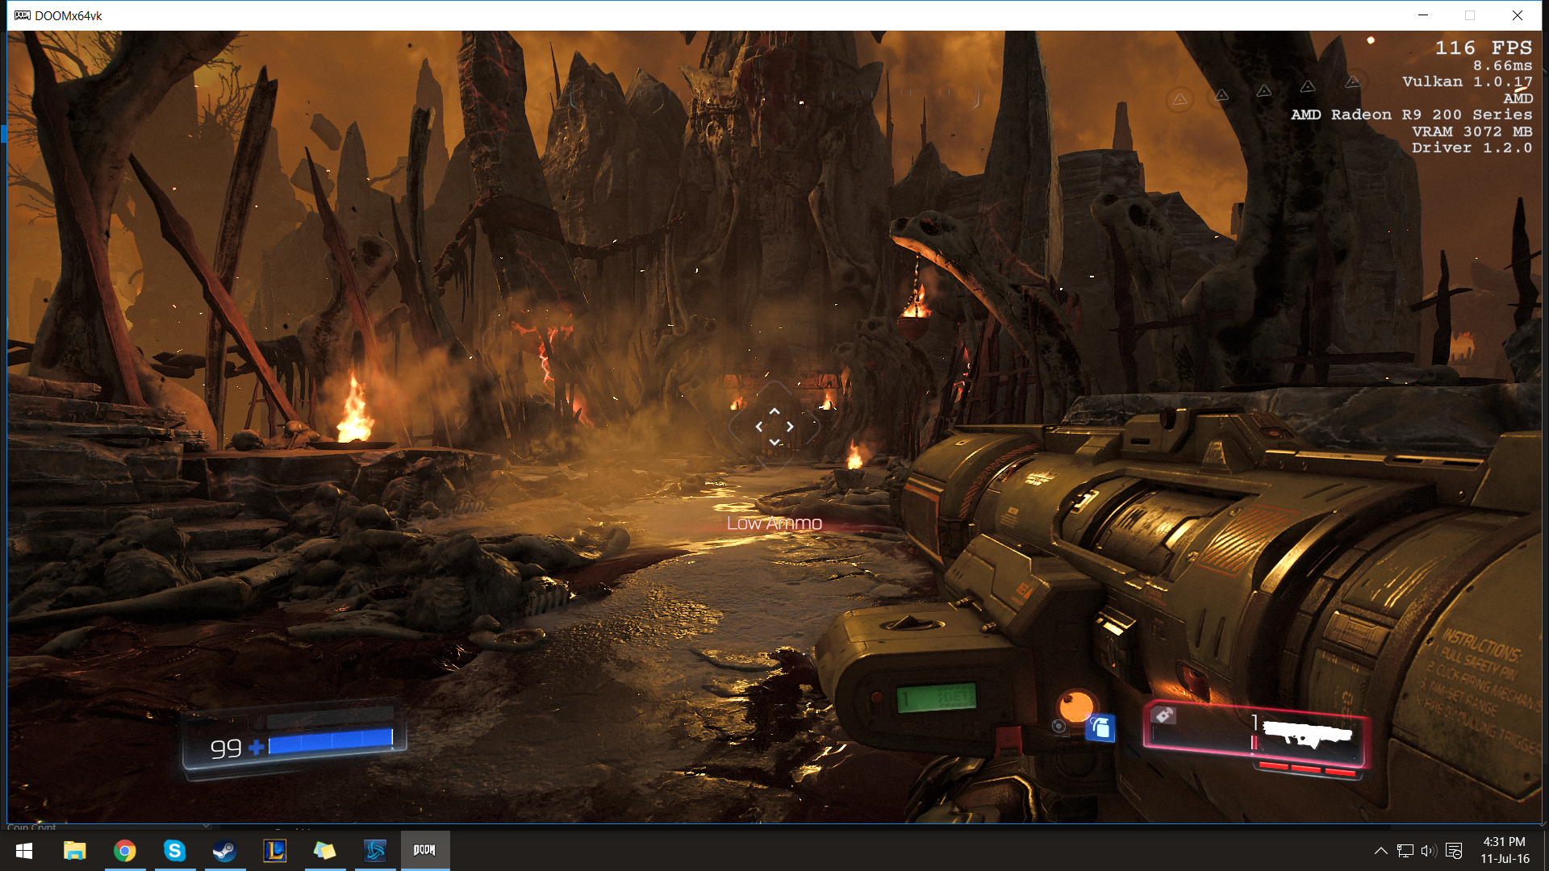Click the green display on the weapon
The image size is (1549, 871).
point(937,698)
